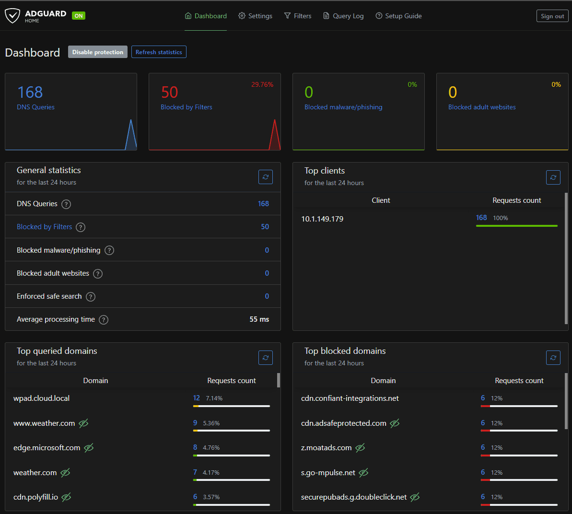
Task: Refresh the Top clients panel
Action: pos(553,177)
